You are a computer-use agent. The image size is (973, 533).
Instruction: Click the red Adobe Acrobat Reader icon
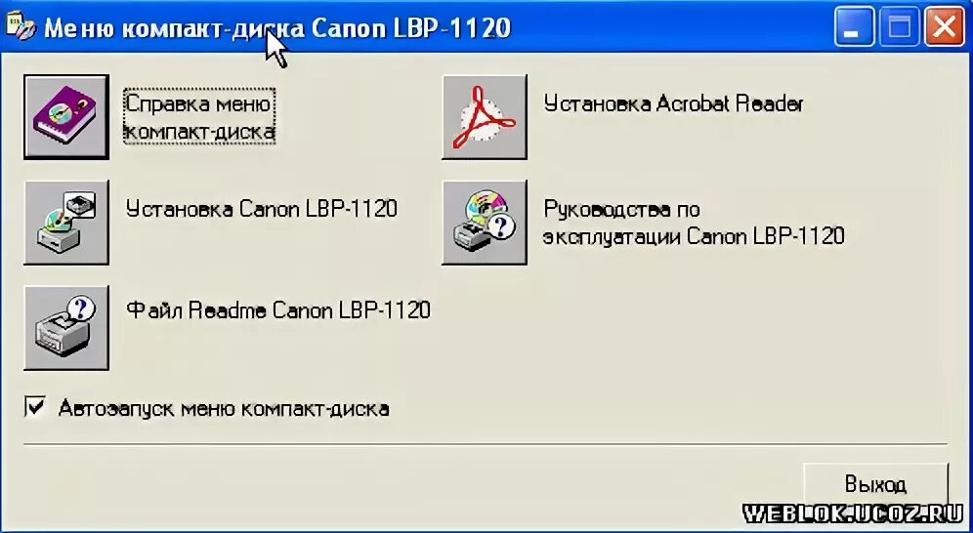485,117
